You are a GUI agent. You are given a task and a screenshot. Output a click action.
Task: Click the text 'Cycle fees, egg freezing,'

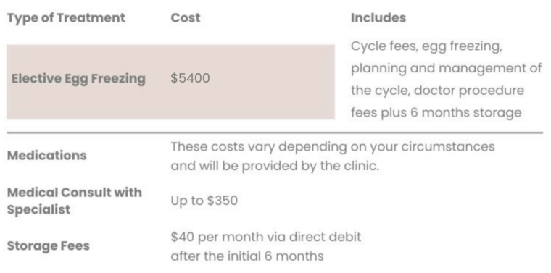click(x=426, y=46)
